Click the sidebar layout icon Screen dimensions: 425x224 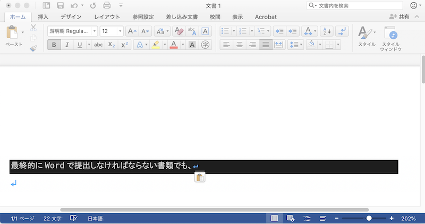46,5
